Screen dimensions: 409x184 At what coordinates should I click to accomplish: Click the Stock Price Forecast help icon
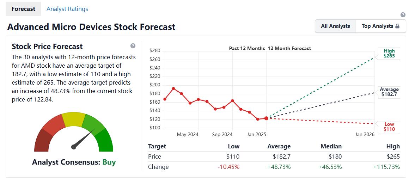click(133, 46)
